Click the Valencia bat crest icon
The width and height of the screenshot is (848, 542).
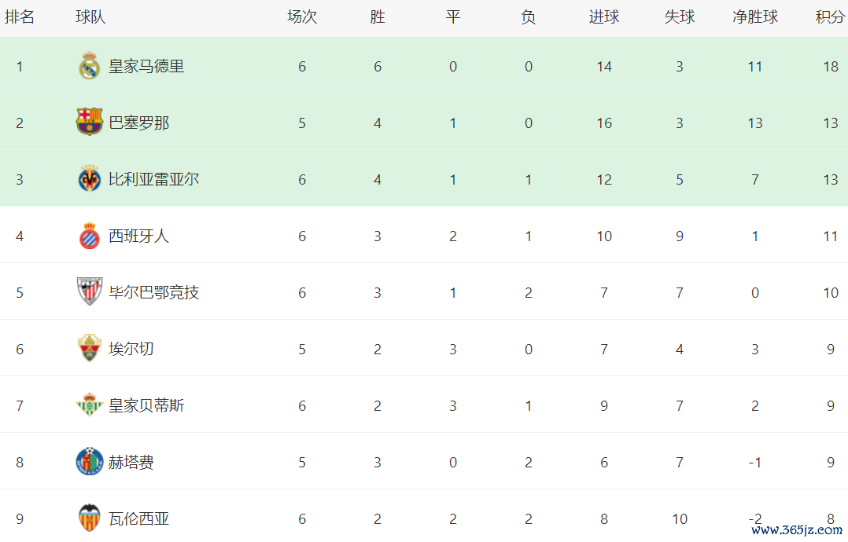pos(90,518)
